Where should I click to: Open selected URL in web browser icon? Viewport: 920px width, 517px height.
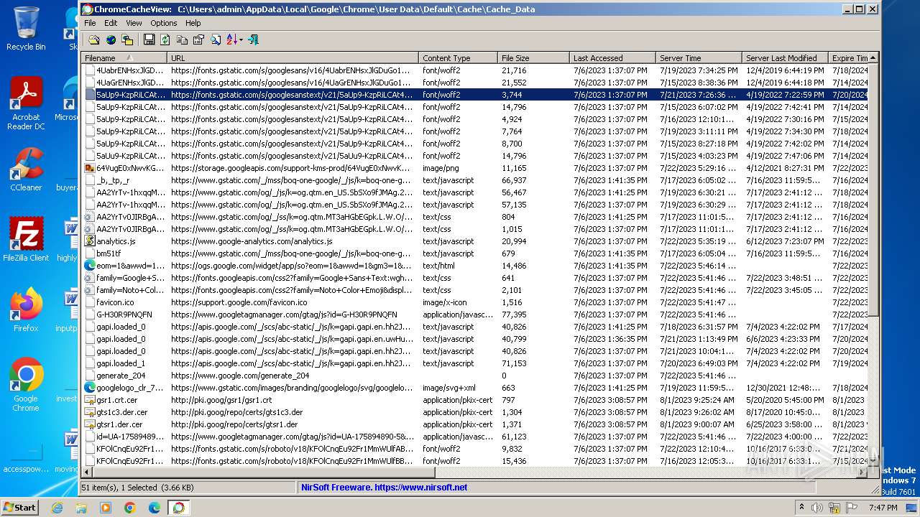111,40
